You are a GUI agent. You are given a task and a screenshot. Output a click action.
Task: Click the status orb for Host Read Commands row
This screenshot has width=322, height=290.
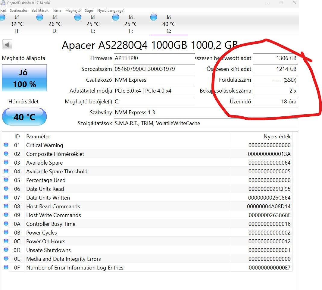(x=6, y=206)
